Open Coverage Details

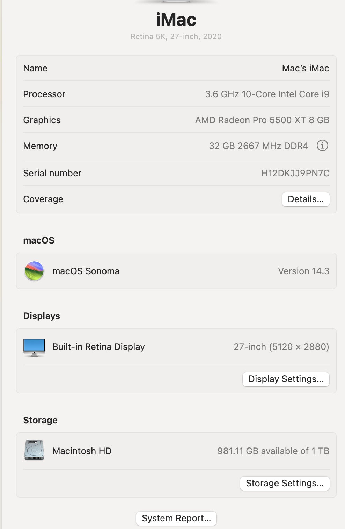pos(306,199)
